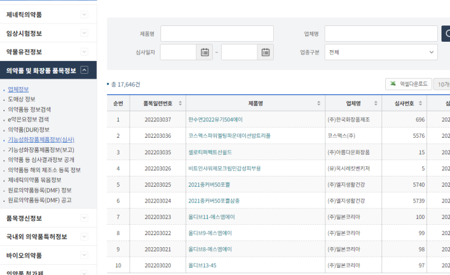Select item number 20220302​0 cell
This screenshot has width=450, height=275.
coord(158,265)
